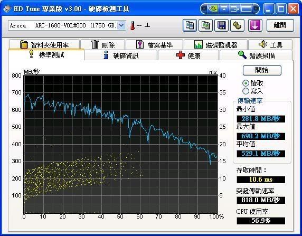
Task: Open the Areca ARC-1680 drive dropdown
Action: pos(121,25)
